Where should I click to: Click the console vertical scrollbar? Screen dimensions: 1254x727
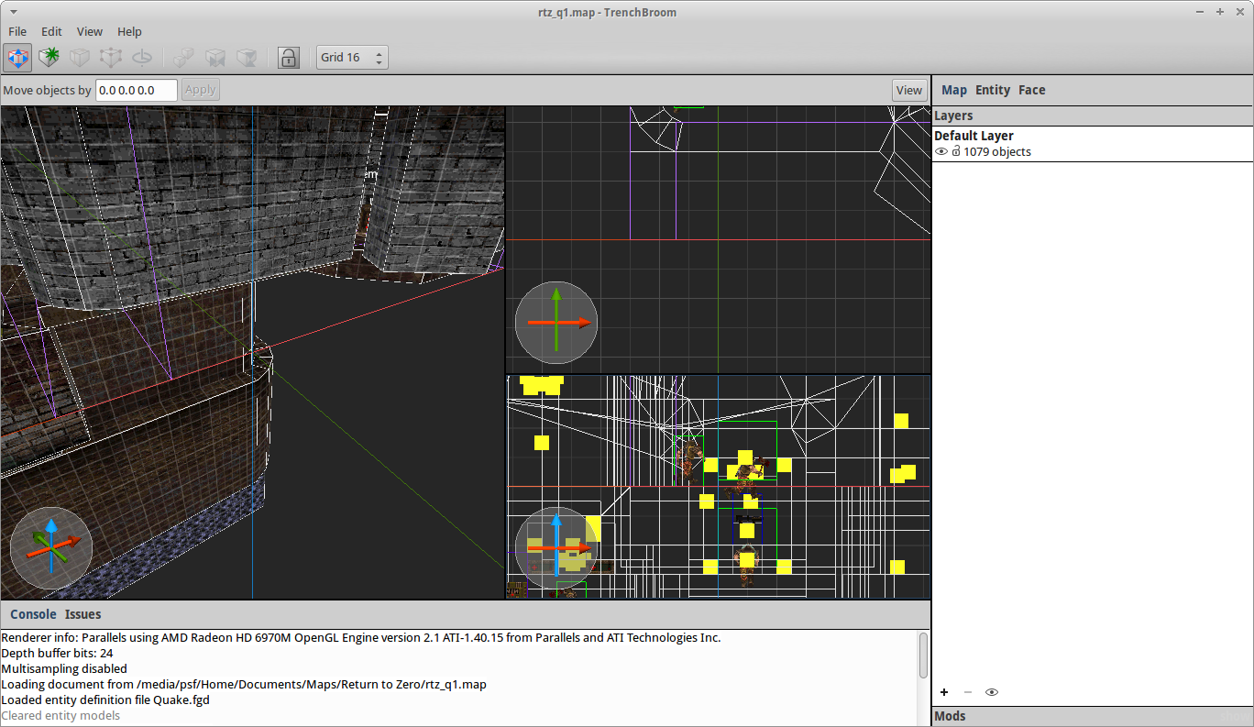(x=923, y=655)
